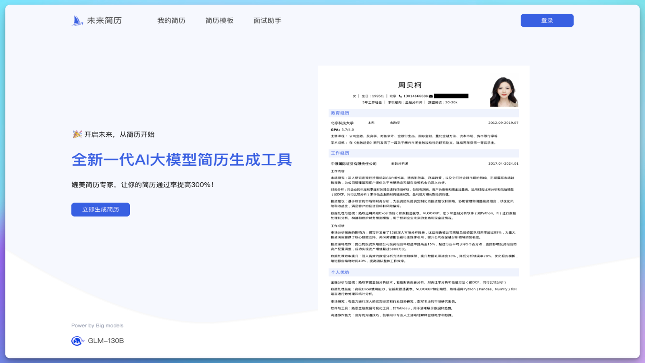Select the 个人优势 section header
This screenshot has width=645, height=363.
coord(340,273)
